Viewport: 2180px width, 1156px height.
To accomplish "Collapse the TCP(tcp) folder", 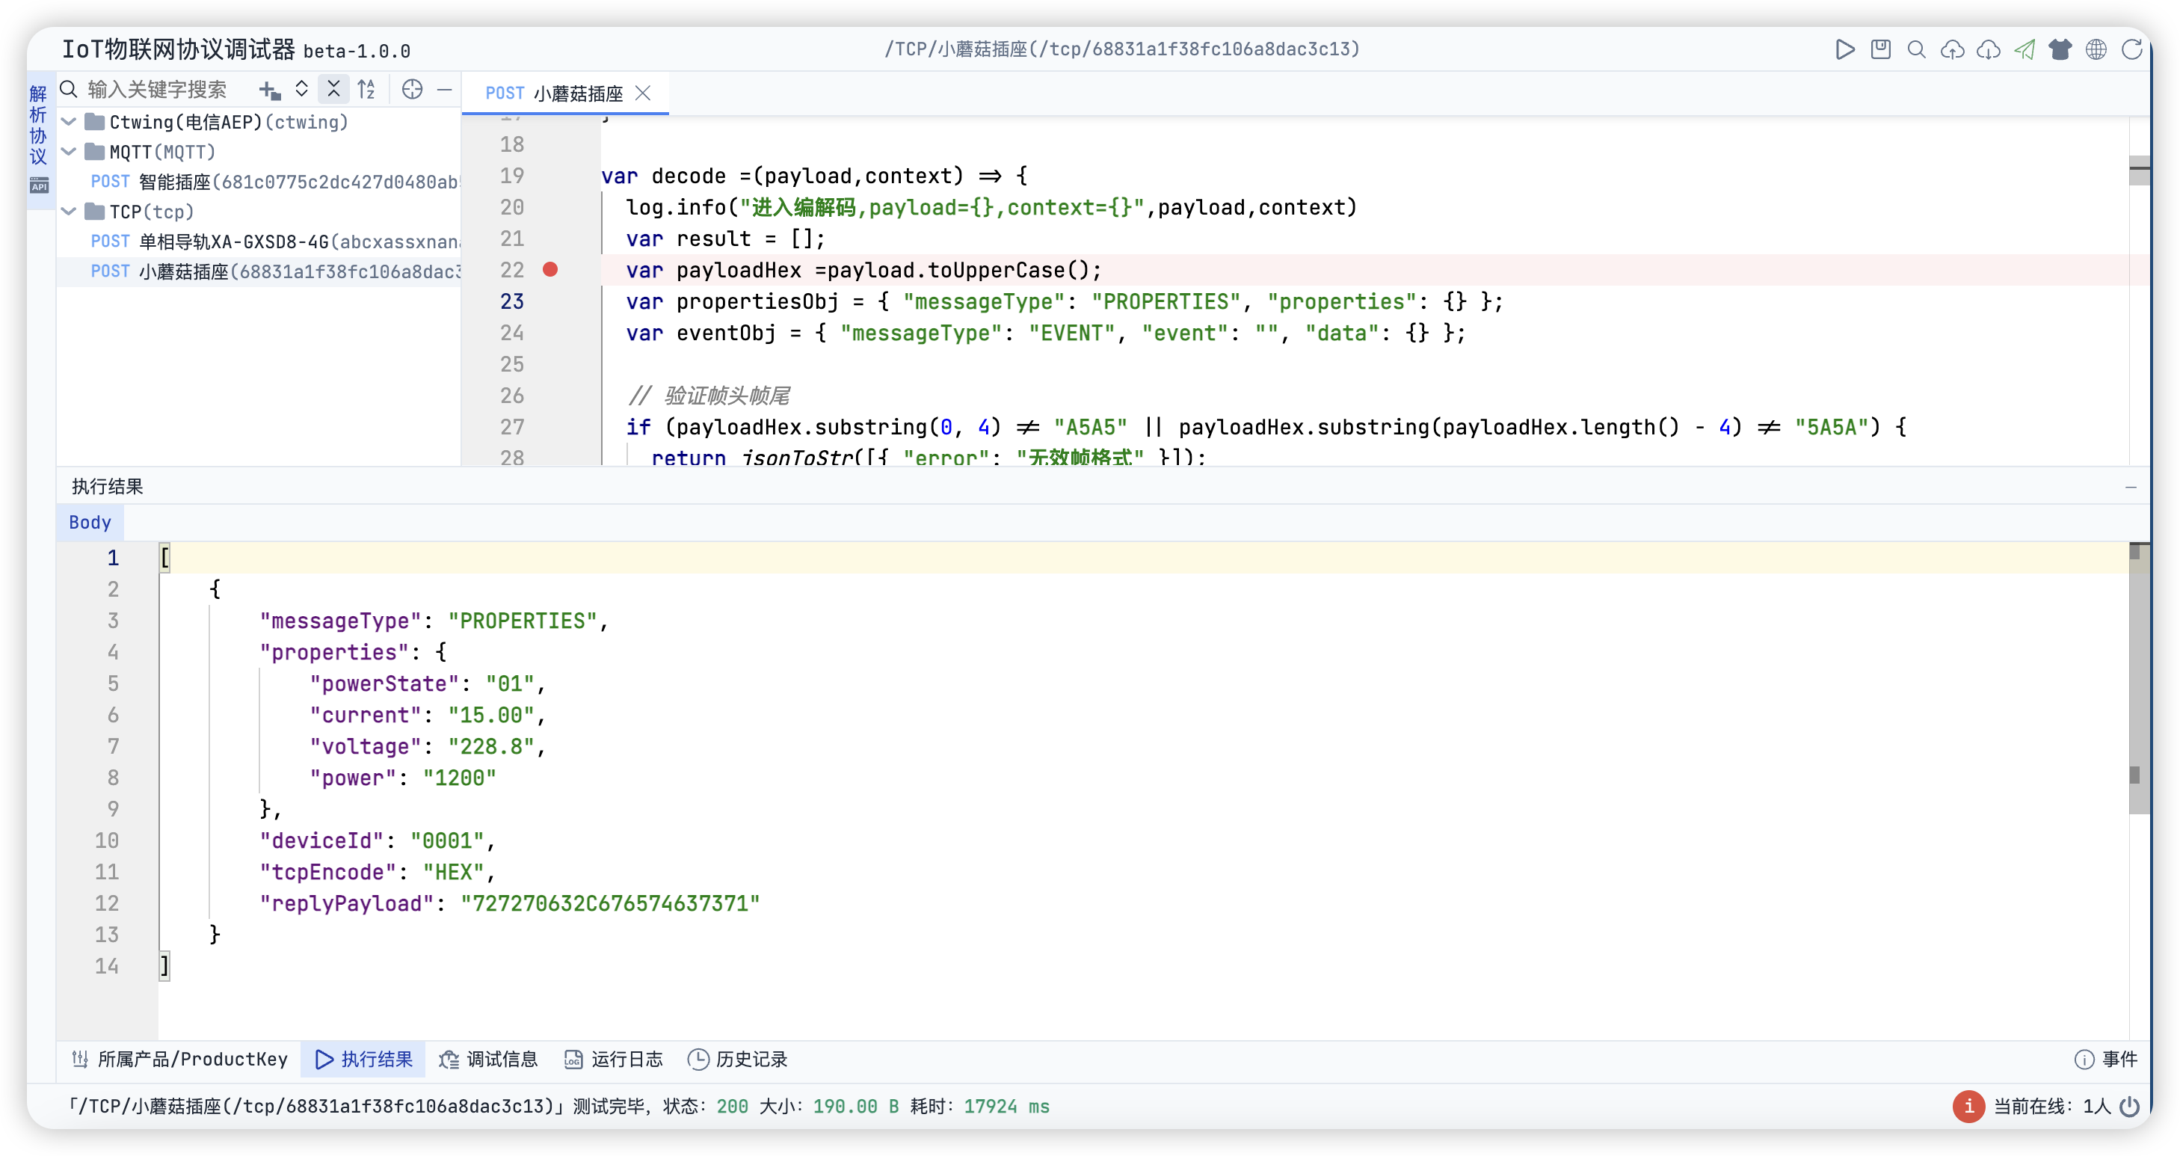I will tap(70, 212).
